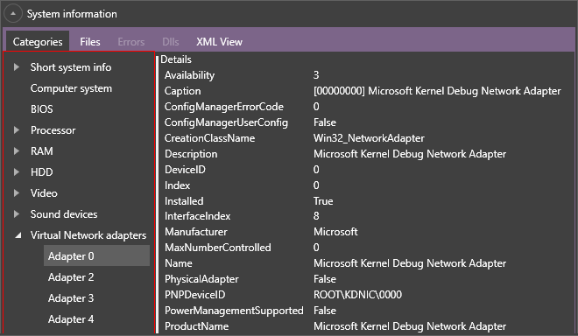578x336 pixels.
Task: Select the Dlls tab
Action: pos(171,42)
